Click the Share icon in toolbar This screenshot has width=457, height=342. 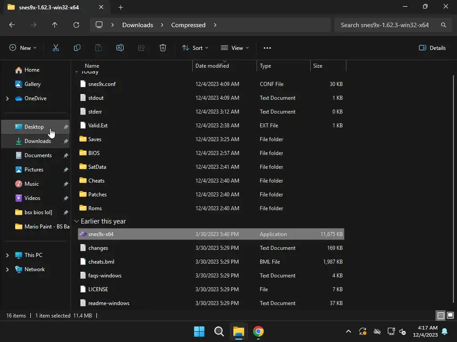tap(141, 48)
